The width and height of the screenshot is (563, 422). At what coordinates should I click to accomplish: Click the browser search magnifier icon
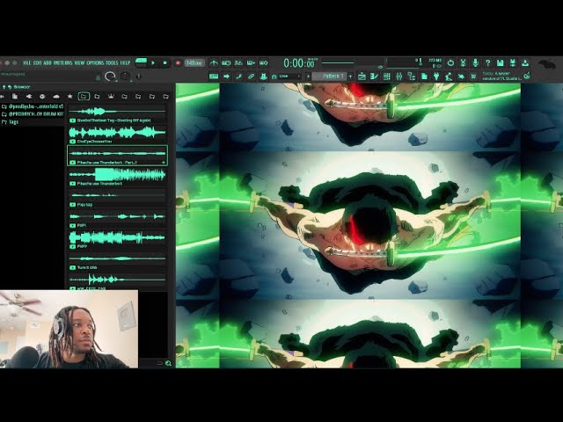[168, 363]
